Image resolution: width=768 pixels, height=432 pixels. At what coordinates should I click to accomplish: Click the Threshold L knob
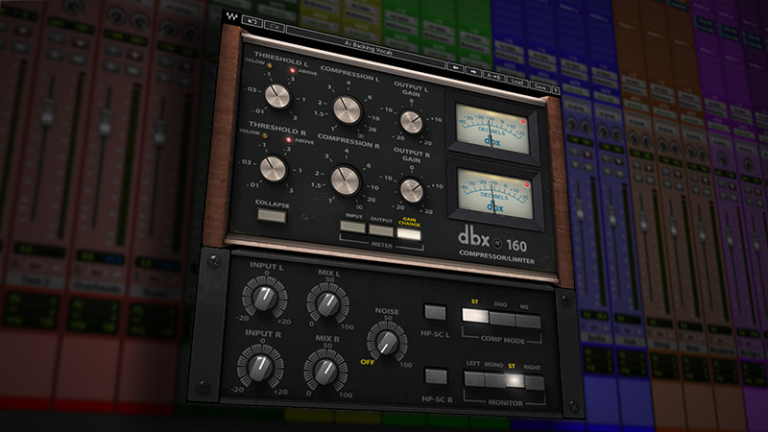(x=277, y=95)
